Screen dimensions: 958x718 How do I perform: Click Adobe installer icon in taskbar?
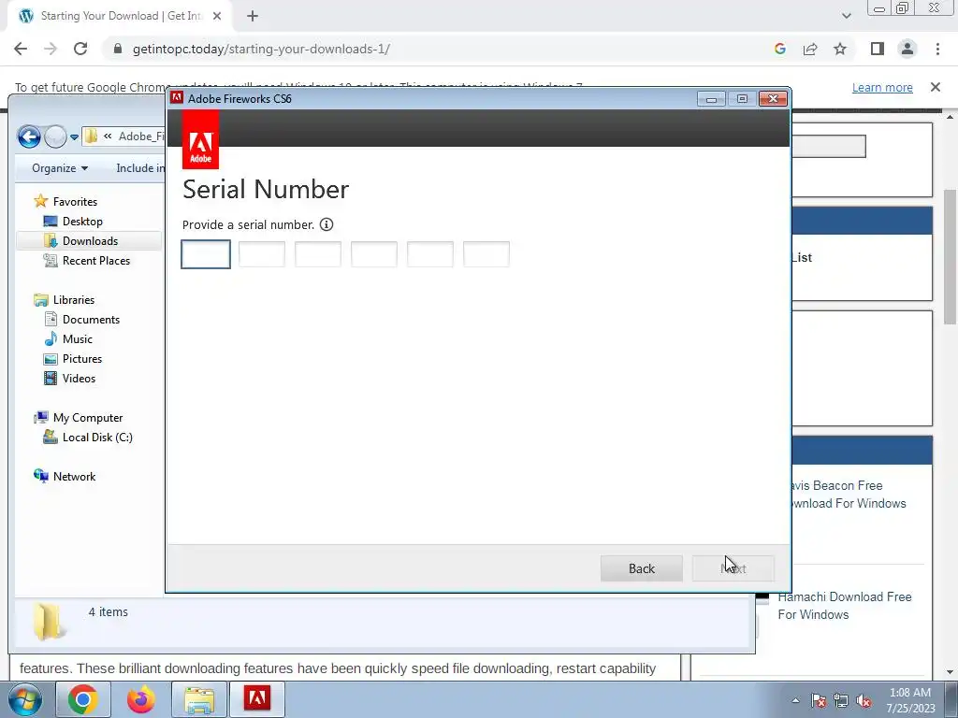(256, 699)
